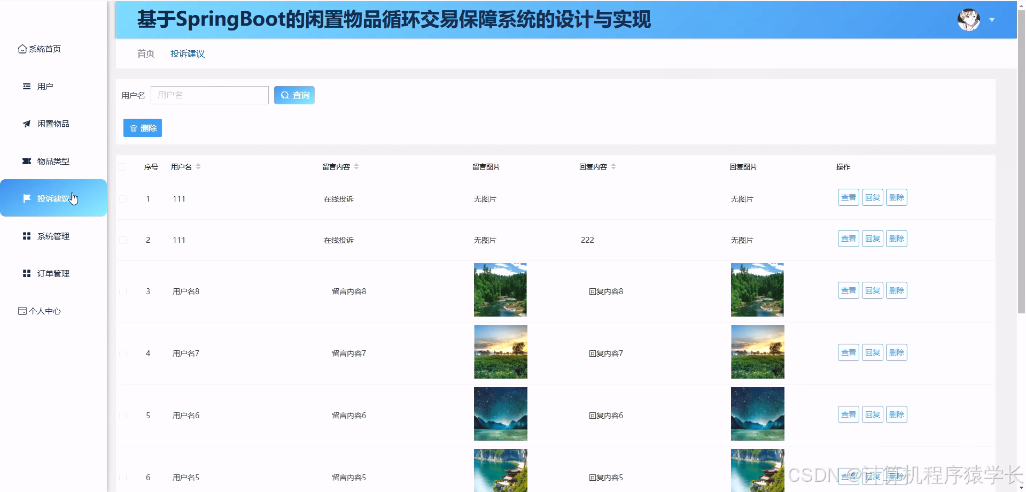Click 查看 for row 1

tap(849, 198)
